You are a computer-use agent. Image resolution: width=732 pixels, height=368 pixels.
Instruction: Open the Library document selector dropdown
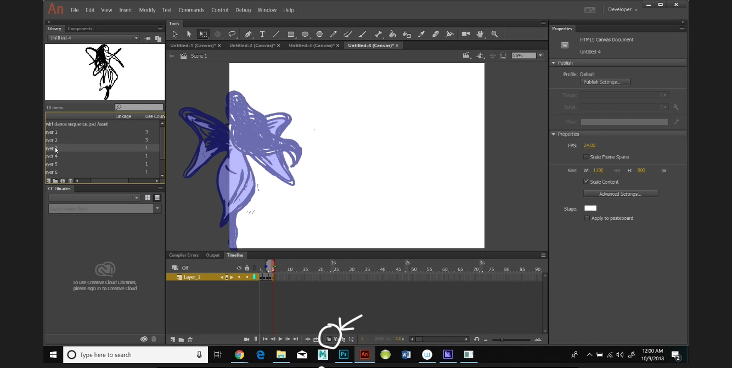tap(136, 38)
